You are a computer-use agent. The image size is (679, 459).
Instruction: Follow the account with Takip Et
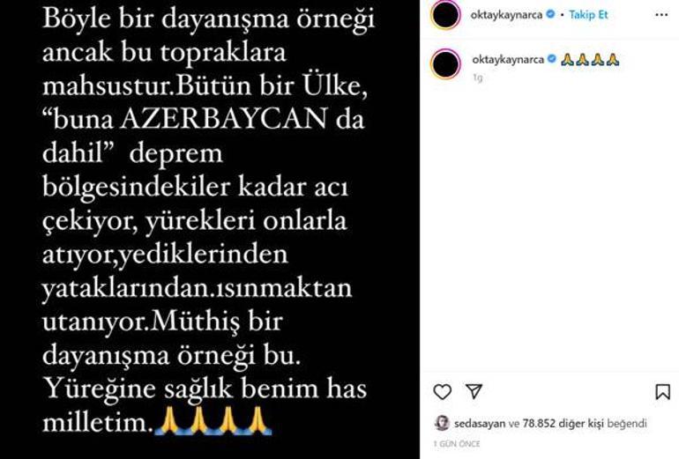[588, 15]
